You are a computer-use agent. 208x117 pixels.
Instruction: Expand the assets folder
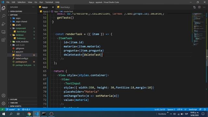click(x=18, y=25)
